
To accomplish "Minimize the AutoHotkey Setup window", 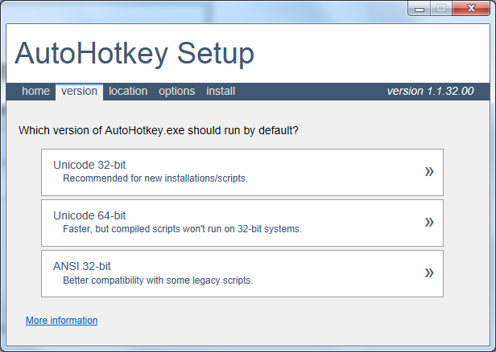I will (x=420, y=9).
